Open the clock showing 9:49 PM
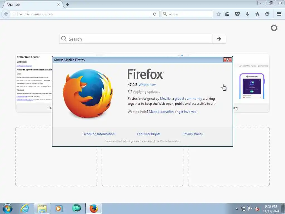 point(271,209)
